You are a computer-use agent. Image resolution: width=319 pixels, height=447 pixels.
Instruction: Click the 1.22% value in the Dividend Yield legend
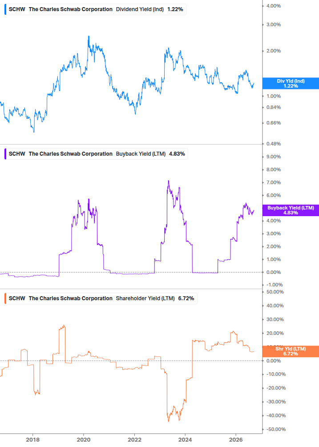[175, 9]
